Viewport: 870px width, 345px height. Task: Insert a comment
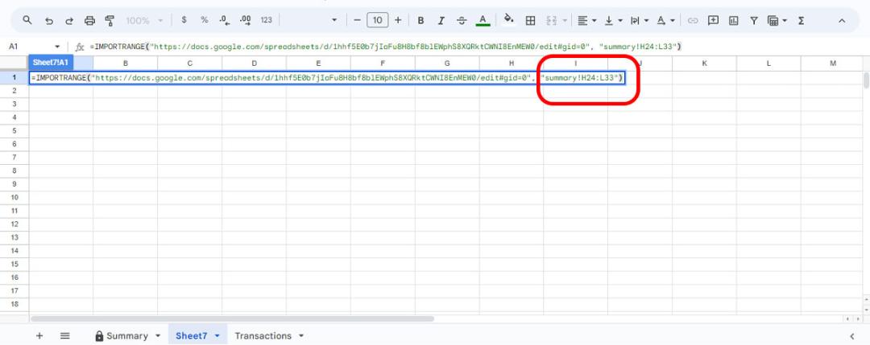[714, 20]
